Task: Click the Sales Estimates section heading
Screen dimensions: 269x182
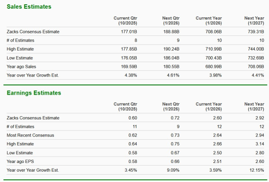Action: [x=29, y=7]
